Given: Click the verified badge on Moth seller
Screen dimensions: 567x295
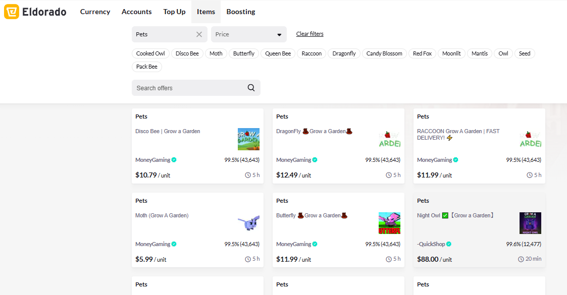Looking at the screenshot, I should [x=174, y=244].
